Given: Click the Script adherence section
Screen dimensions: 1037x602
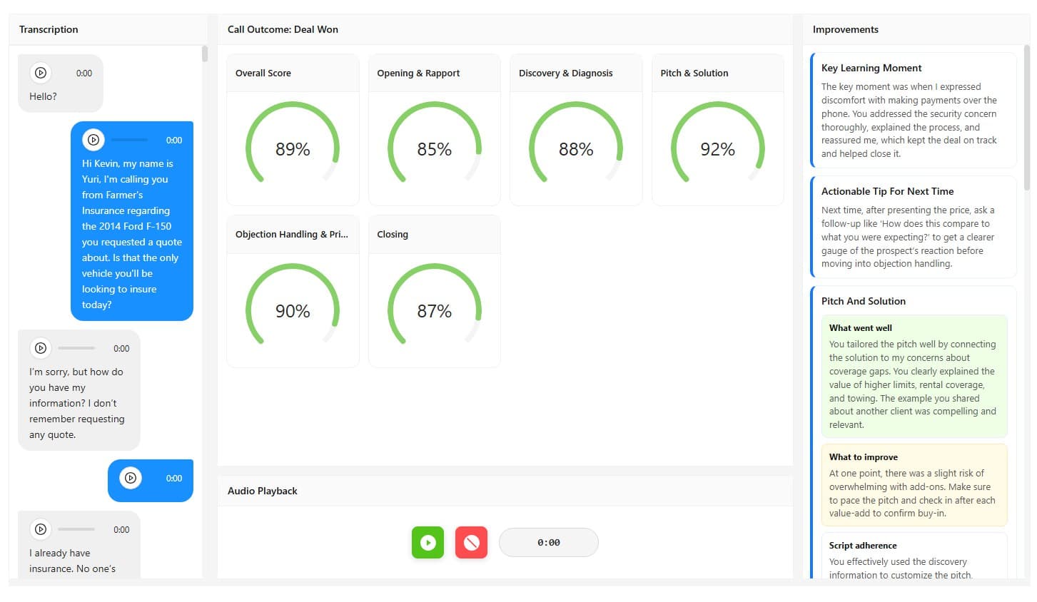Looking at the screenshot, I should [914, 560].
